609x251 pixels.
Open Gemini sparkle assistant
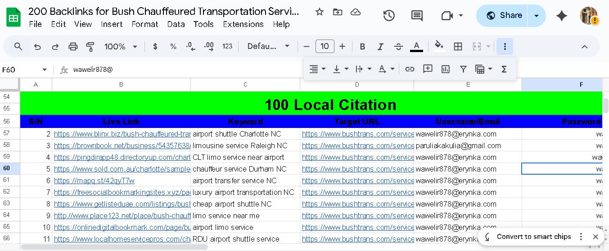point(561,16)
